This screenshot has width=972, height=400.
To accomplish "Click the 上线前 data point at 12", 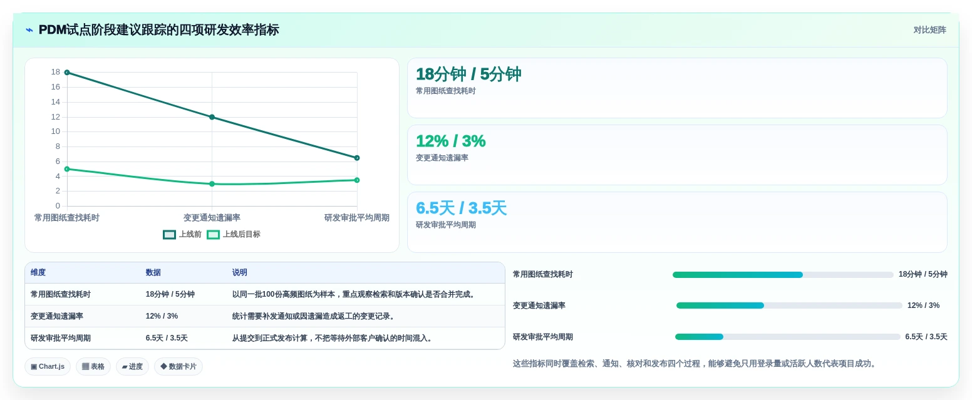I will [212, 117].
